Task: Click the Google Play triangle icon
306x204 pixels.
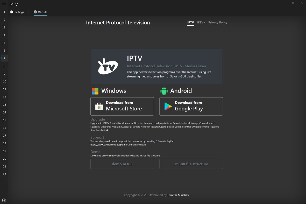Action: pos(168,106)
